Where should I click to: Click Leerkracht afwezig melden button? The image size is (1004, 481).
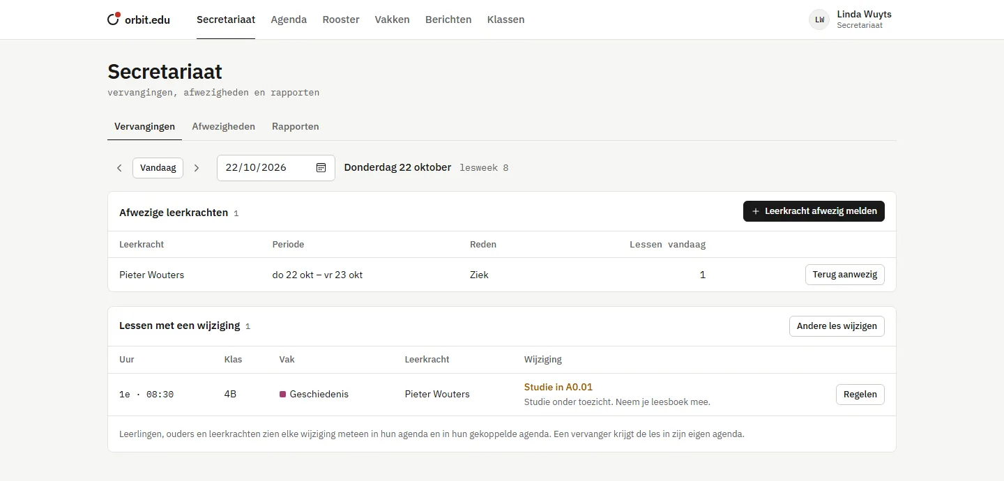(814, 211)
